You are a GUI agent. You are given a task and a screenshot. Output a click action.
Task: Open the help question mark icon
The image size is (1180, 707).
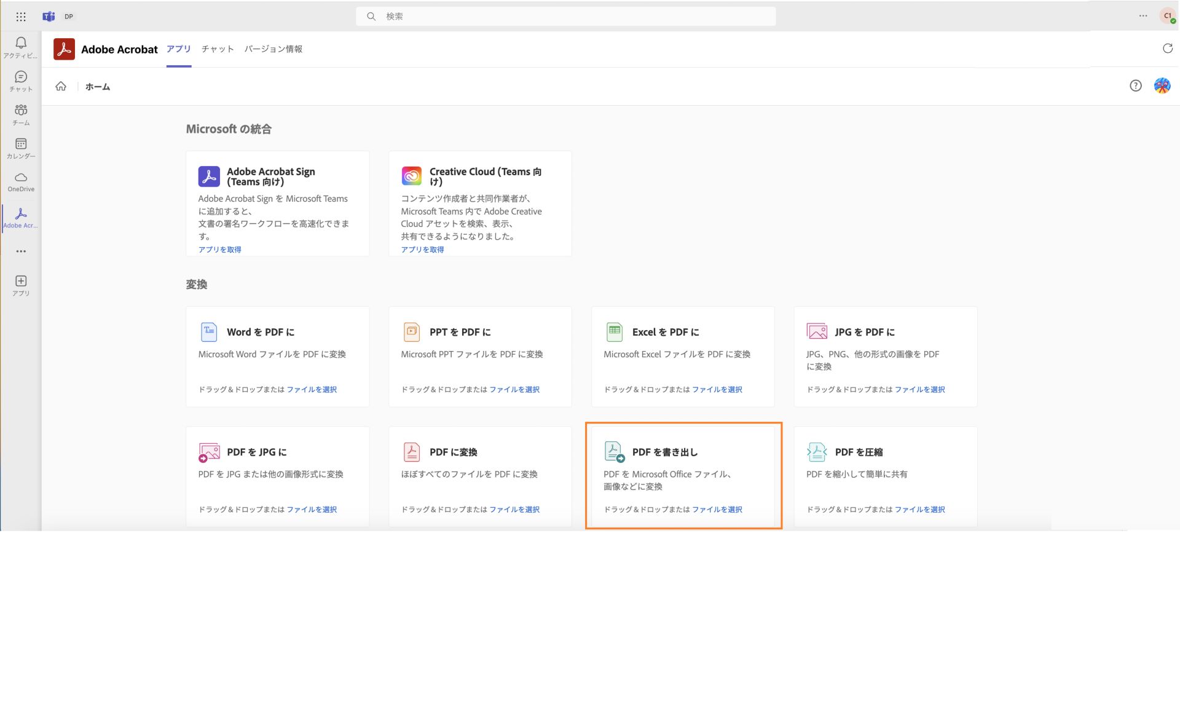(1136, 86)
